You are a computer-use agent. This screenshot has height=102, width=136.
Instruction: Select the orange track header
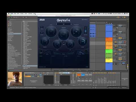(x=109, y=39)
